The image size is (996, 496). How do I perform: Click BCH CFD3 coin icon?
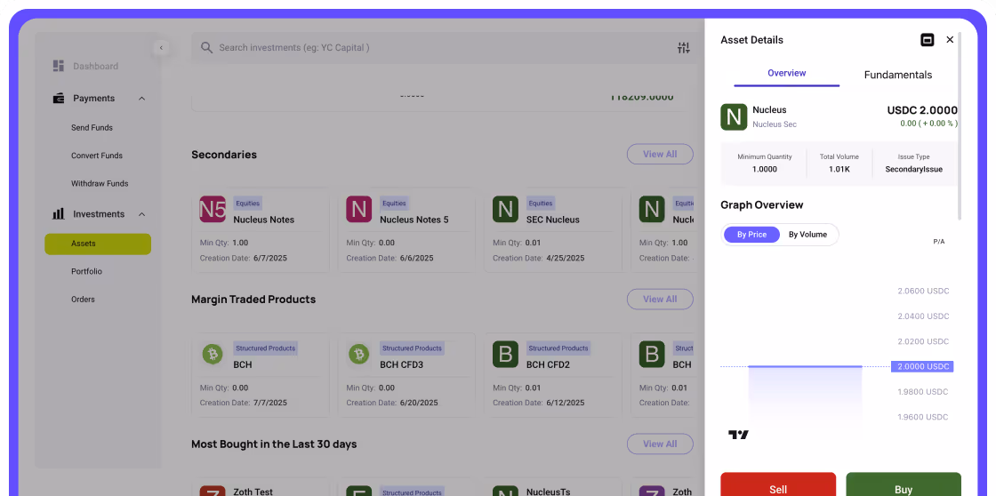click(359, 354)
